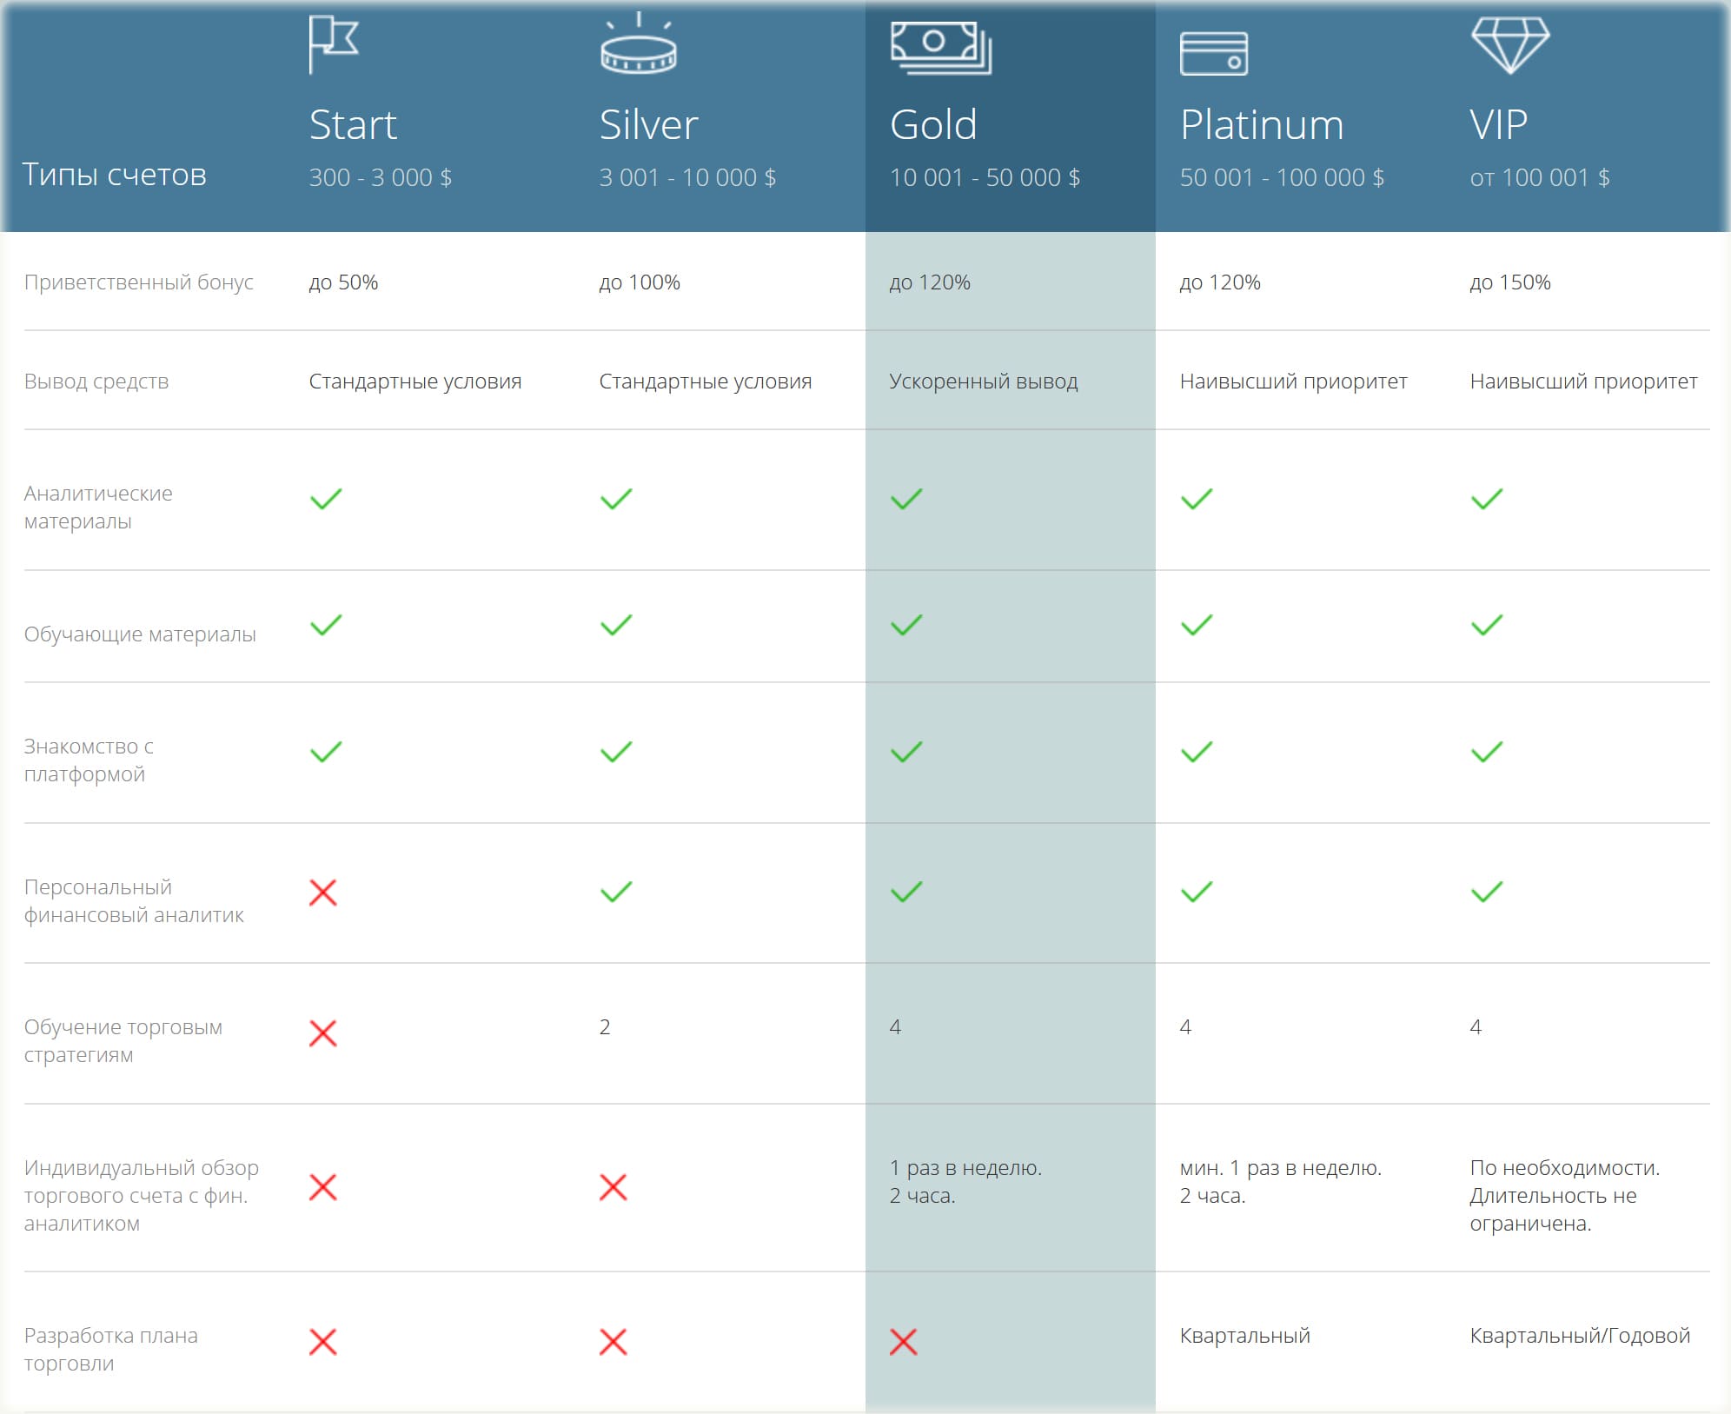Click the 'Типы счетов' header label
This screenshot has height=1414, width=1731.
(114, 175)
